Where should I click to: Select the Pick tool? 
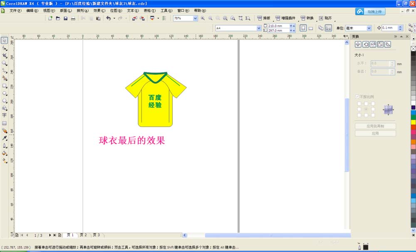coord(5,41)
